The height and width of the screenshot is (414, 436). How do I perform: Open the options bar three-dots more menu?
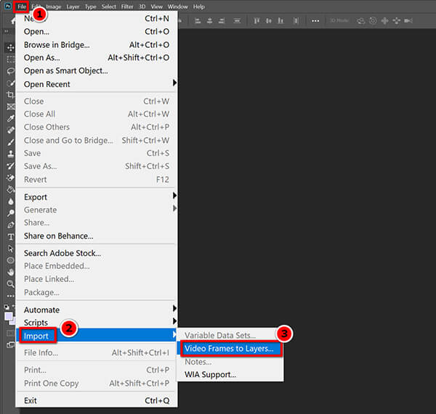(x=315, y=21)
